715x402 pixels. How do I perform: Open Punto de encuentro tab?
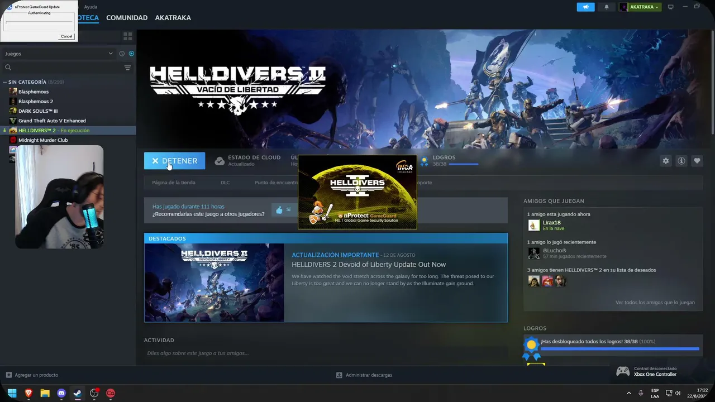(276, 183)
